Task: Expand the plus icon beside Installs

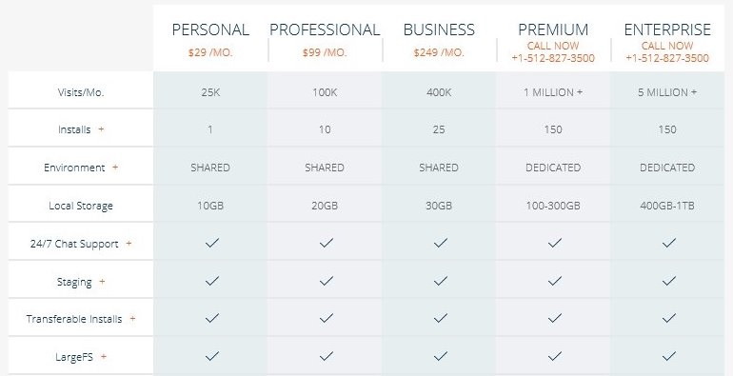Action: tap(101, 129)
